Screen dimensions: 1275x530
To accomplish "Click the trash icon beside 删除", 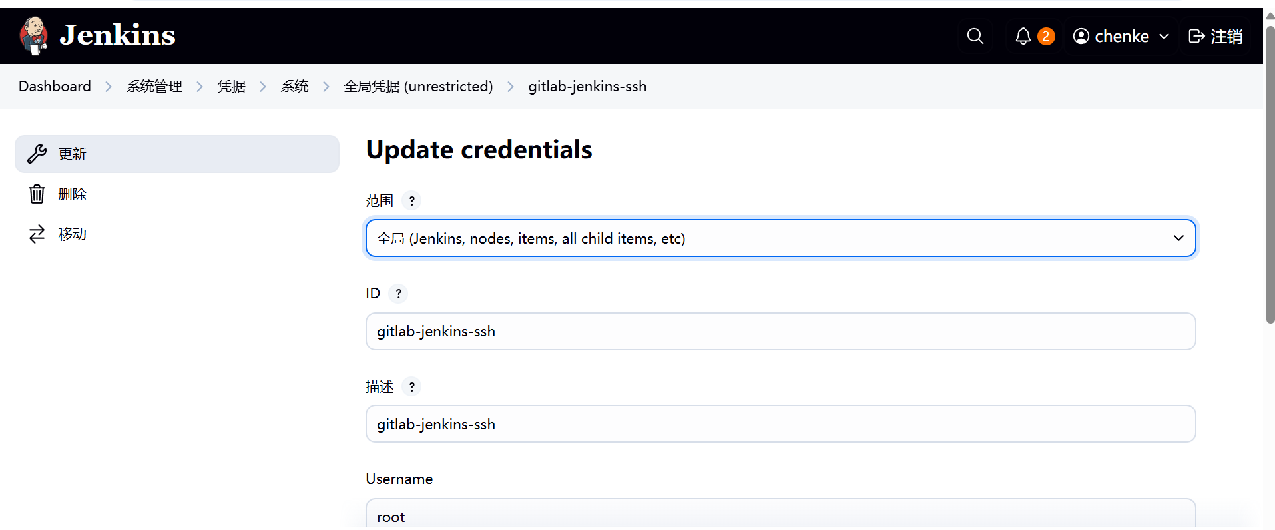I will click(x=37, y=194).
